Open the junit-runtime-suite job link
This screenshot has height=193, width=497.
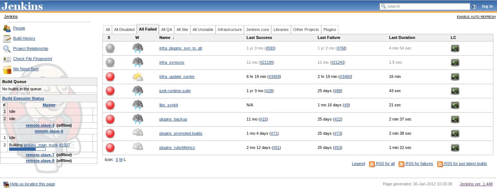tap(175, 91)
